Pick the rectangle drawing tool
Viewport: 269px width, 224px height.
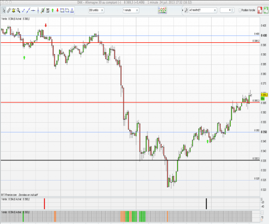tap(62, 11)
